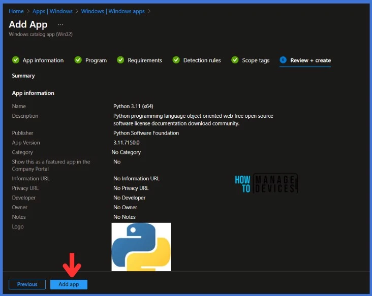Click the Publisher field label
The width and height of the screenshot is (372, 296).
(22, 133)
